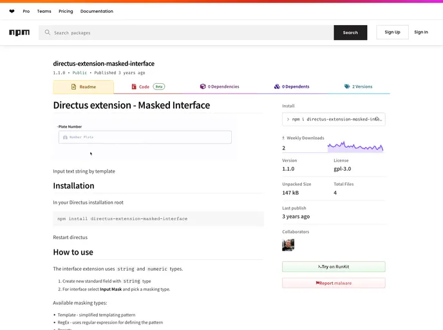This screenshot has height=330, width=443.
Task: Click the collaborator avatar thumbnail
Action: coord(288,245)
